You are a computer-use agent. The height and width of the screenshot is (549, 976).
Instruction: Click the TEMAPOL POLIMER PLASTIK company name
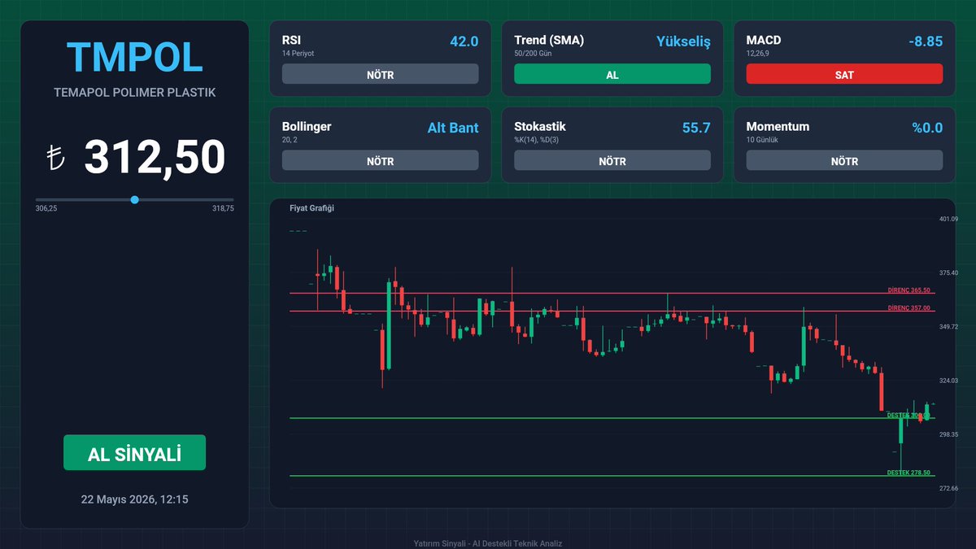click(x=134, y=93)
